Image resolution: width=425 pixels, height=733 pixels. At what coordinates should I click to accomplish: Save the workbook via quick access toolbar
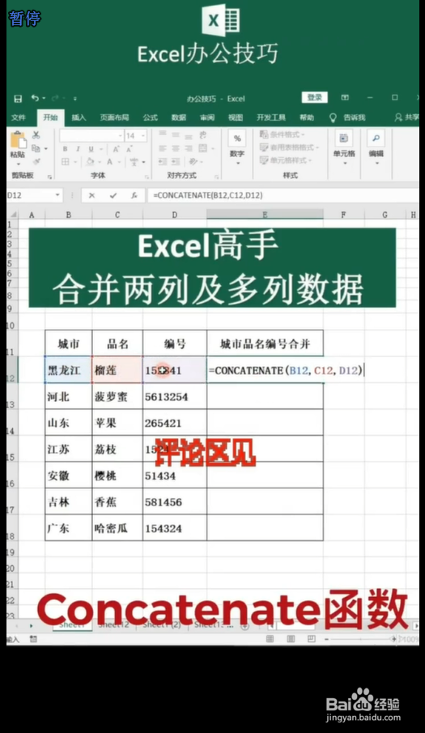[x=18, y=99]
